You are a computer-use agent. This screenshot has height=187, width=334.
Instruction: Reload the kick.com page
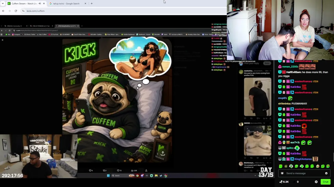(x=16, y=11)
